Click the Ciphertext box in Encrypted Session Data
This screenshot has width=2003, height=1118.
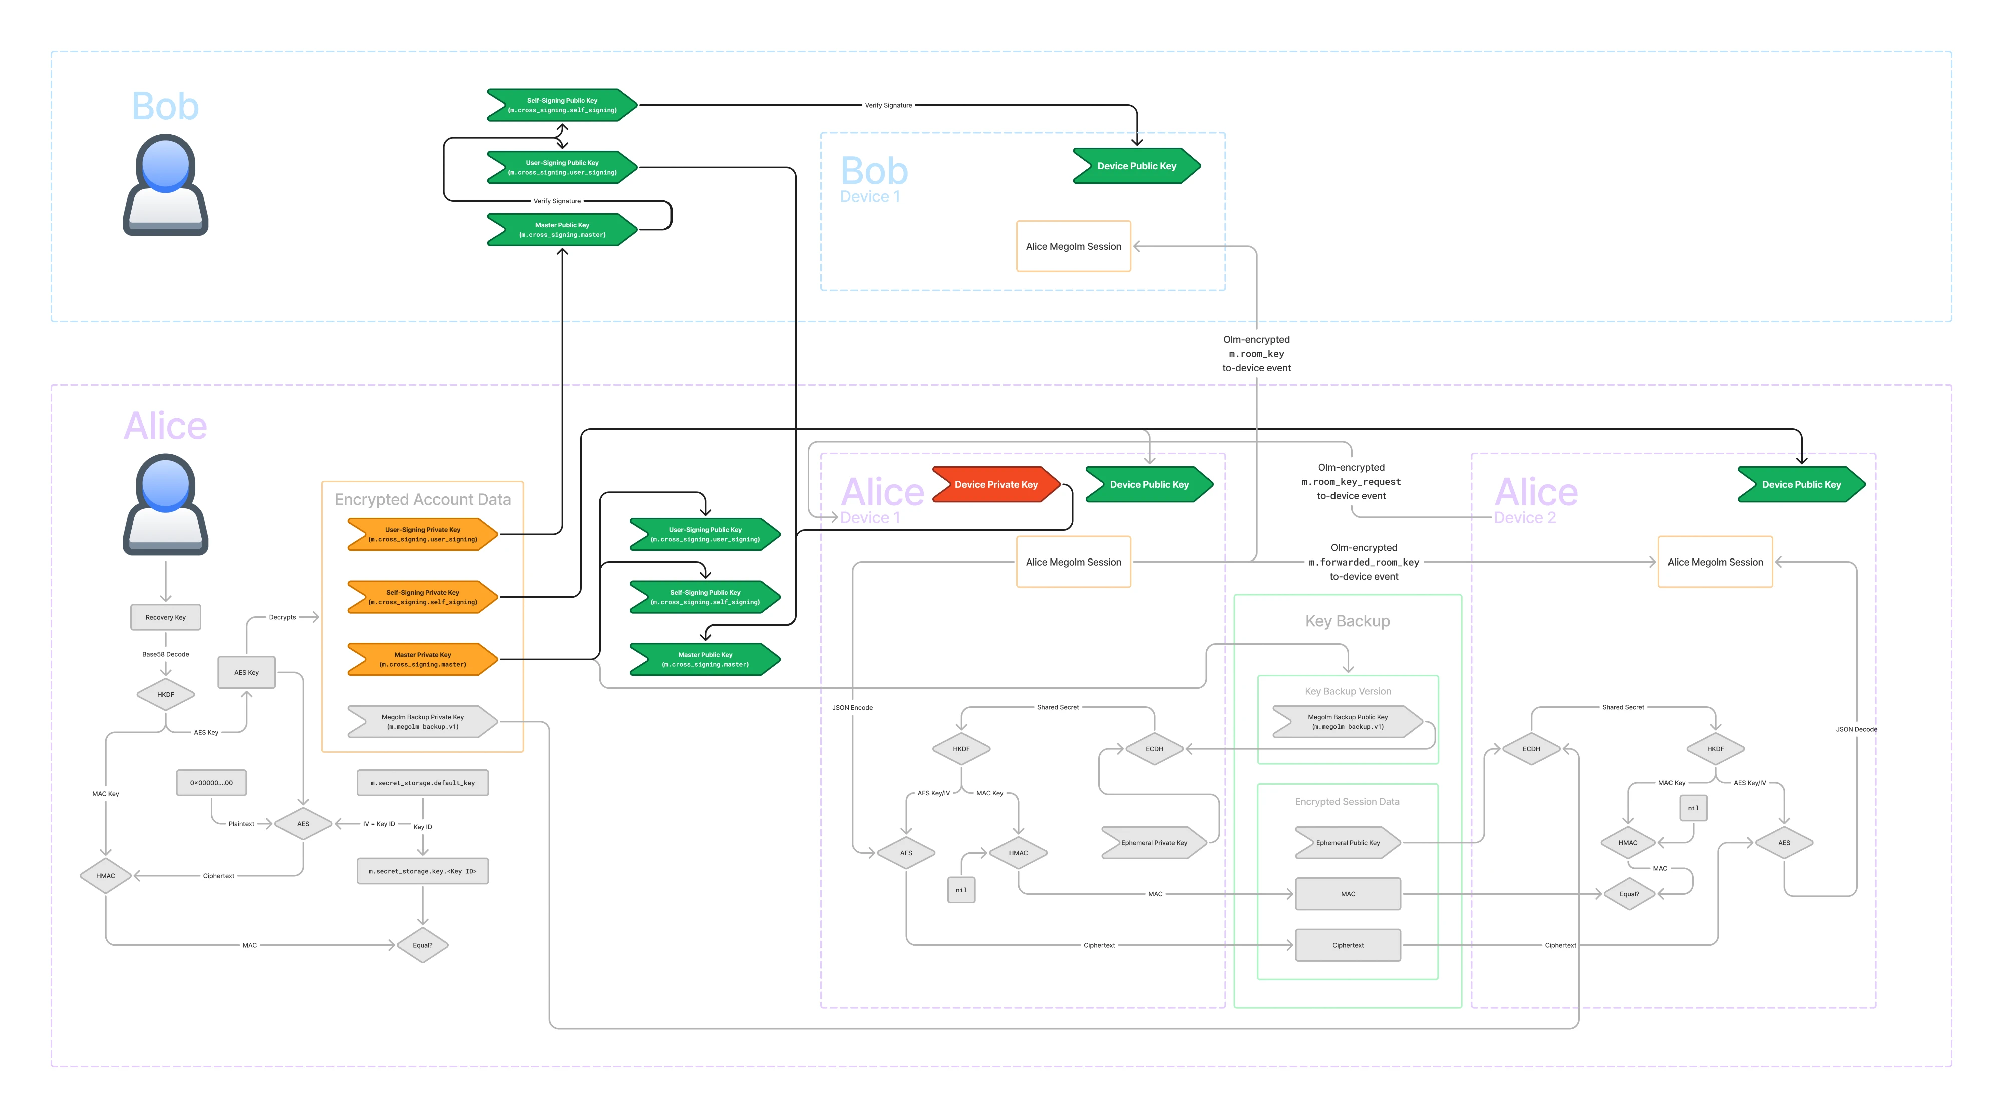click(1348, 945)
